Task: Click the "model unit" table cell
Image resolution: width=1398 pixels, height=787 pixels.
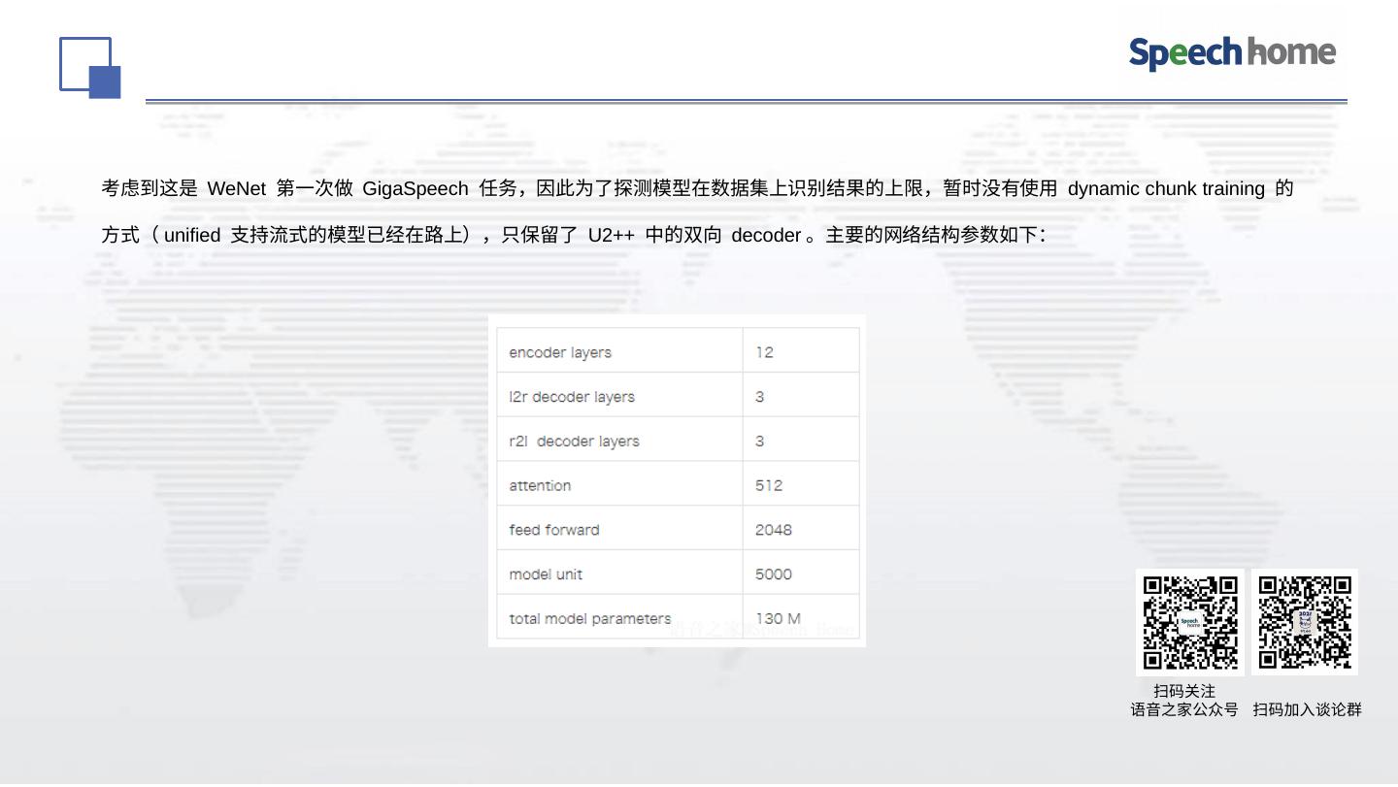Action: [619, 574]
